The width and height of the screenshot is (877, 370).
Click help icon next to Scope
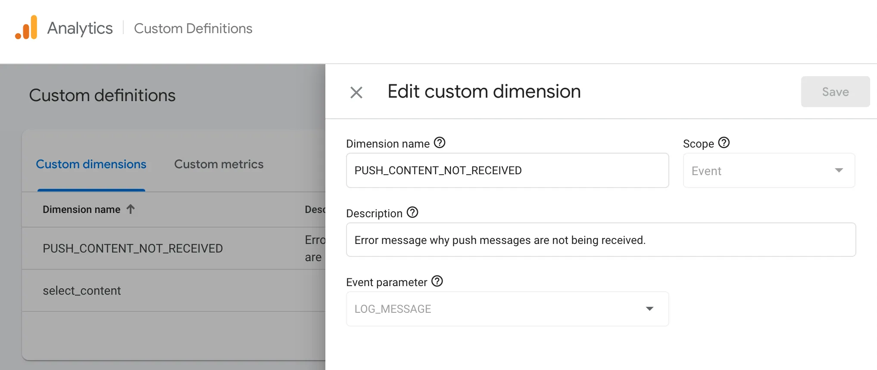click(724, 143)
